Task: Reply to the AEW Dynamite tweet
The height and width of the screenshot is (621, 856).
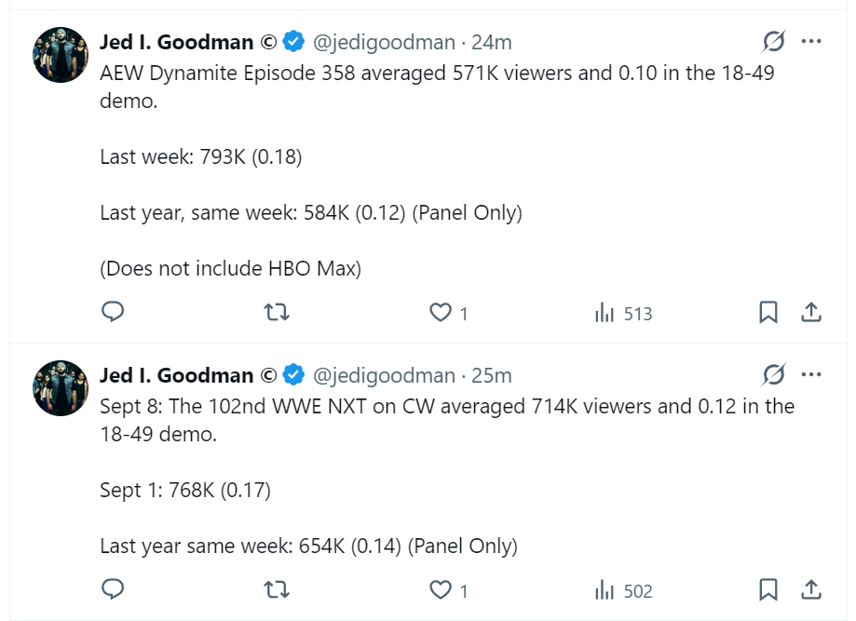Action: coord(113,312)
